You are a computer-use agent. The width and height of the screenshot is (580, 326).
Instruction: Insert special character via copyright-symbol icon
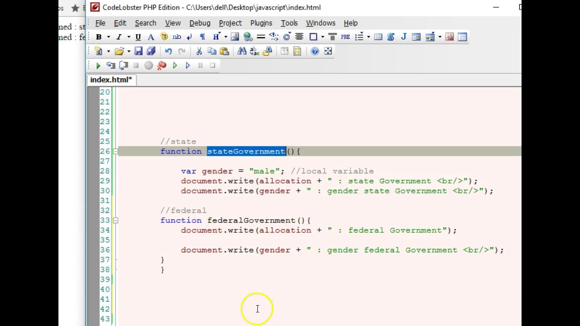click(x=286, y=37)
